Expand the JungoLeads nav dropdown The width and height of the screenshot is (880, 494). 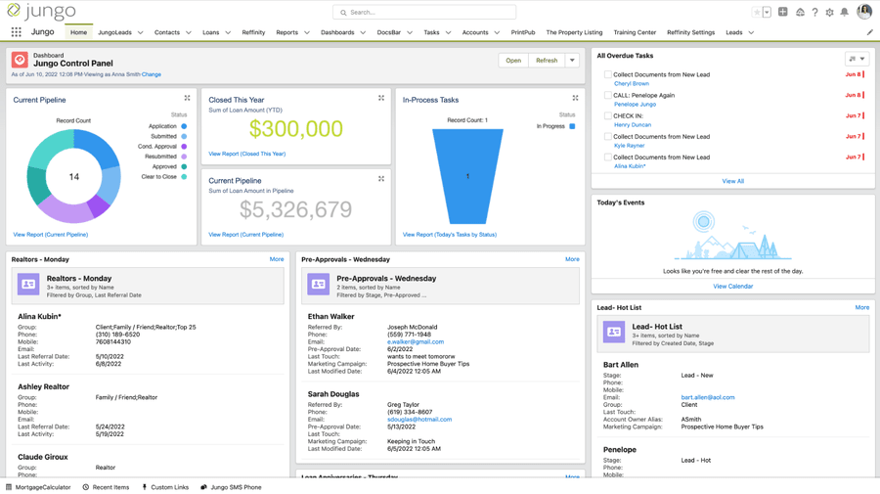[x=140, y=32]
